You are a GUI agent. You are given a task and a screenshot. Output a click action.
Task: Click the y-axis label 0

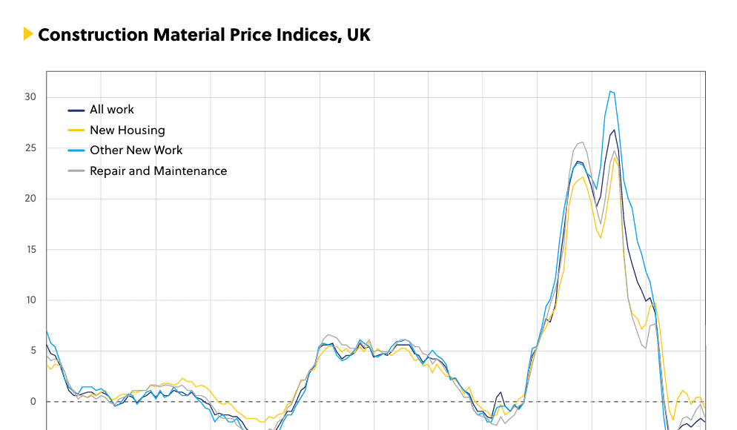coord(33,402)
